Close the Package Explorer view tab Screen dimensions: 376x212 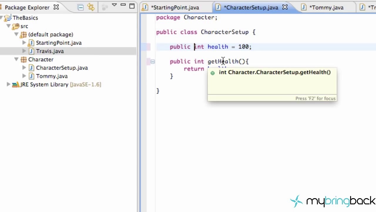(56, 7)
